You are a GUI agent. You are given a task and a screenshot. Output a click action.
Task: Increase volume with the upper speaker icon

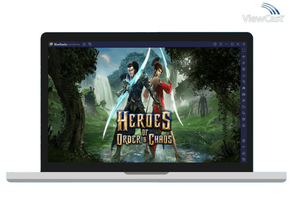tap(244, 57)
